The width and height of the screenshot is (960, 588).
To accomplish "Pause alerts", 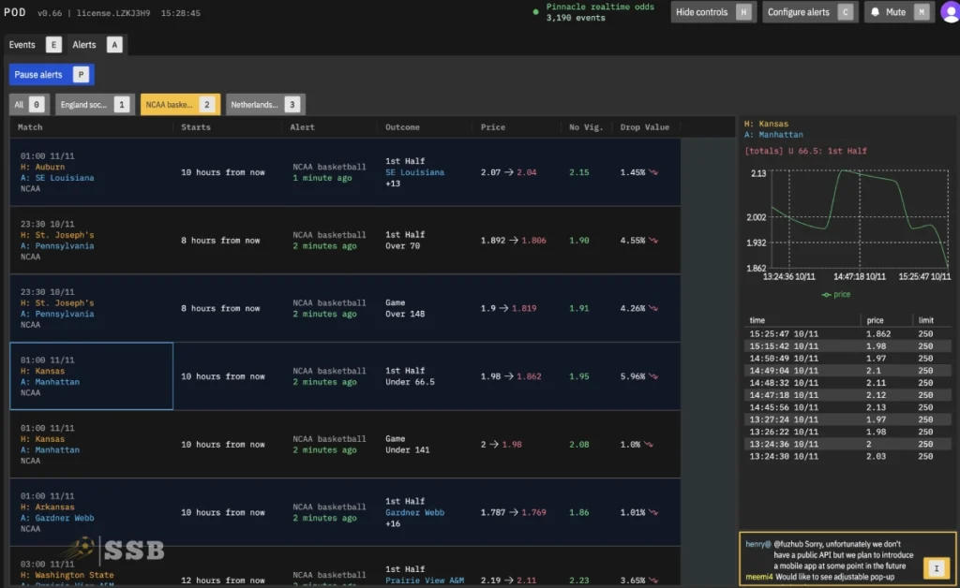I will 52,75.
